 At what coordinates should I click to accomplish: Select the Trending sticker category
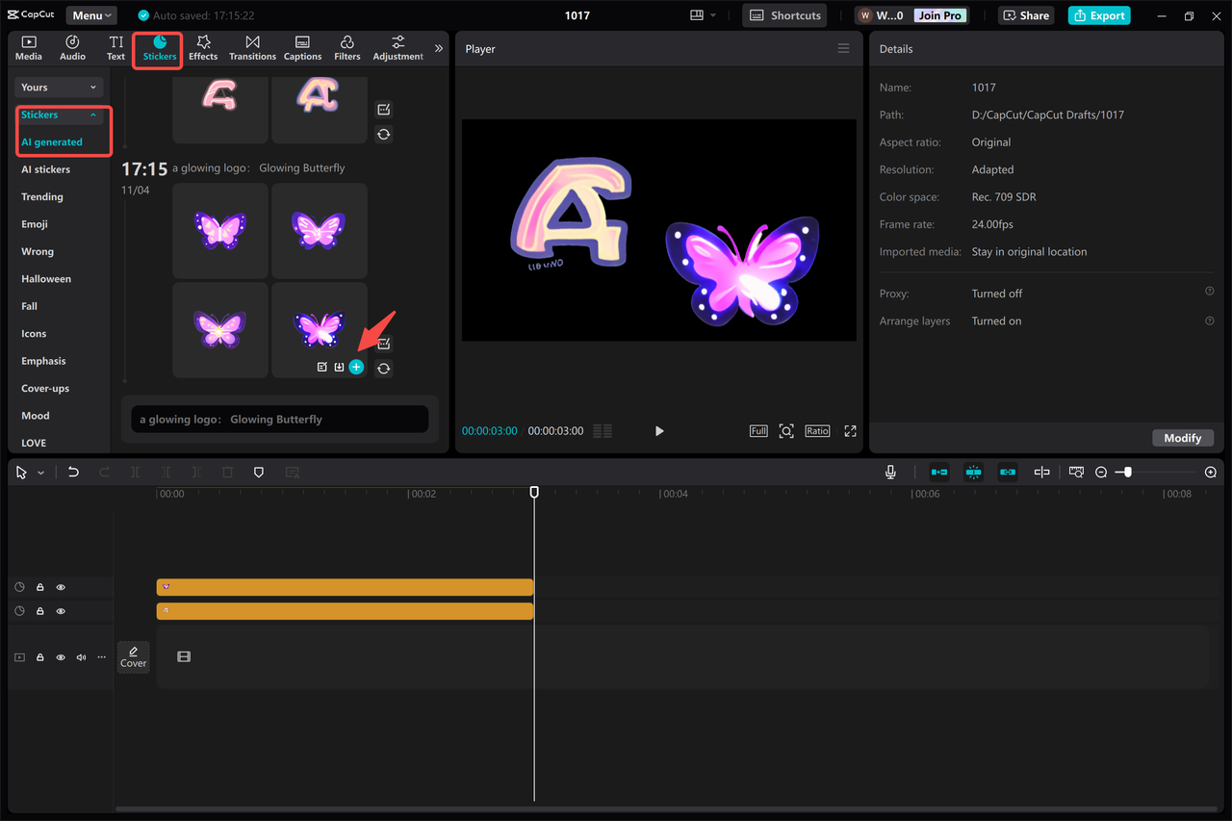[42, 196]
